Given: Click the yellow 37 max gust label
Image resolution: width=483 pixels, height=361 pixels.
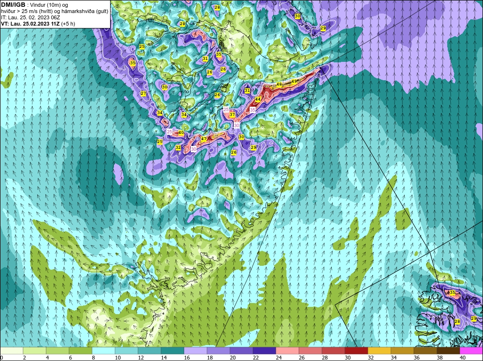Looking at the screenshot, I should [232, 115].
